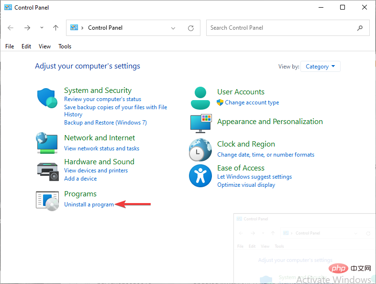Viewport: 376px width, 284px height.
Task: Close the Control Panel window
Action: 364,8
